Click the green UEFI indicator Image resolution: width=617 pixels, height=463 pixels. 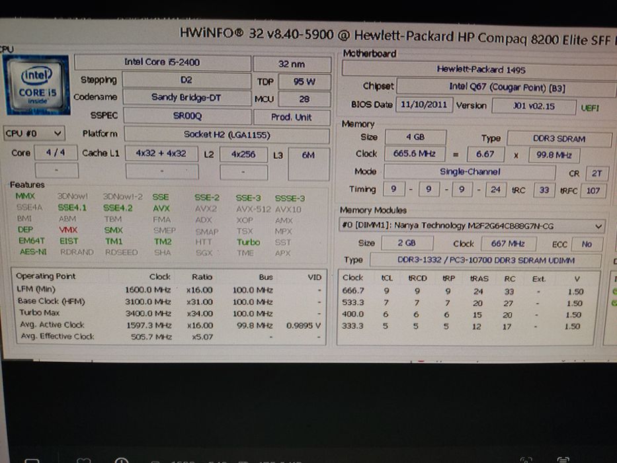point(591,108)
